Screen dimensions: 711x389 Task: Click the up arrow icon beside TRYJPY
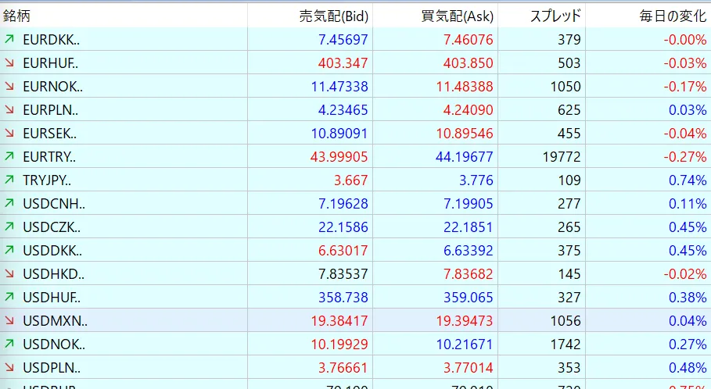(9, 180)
